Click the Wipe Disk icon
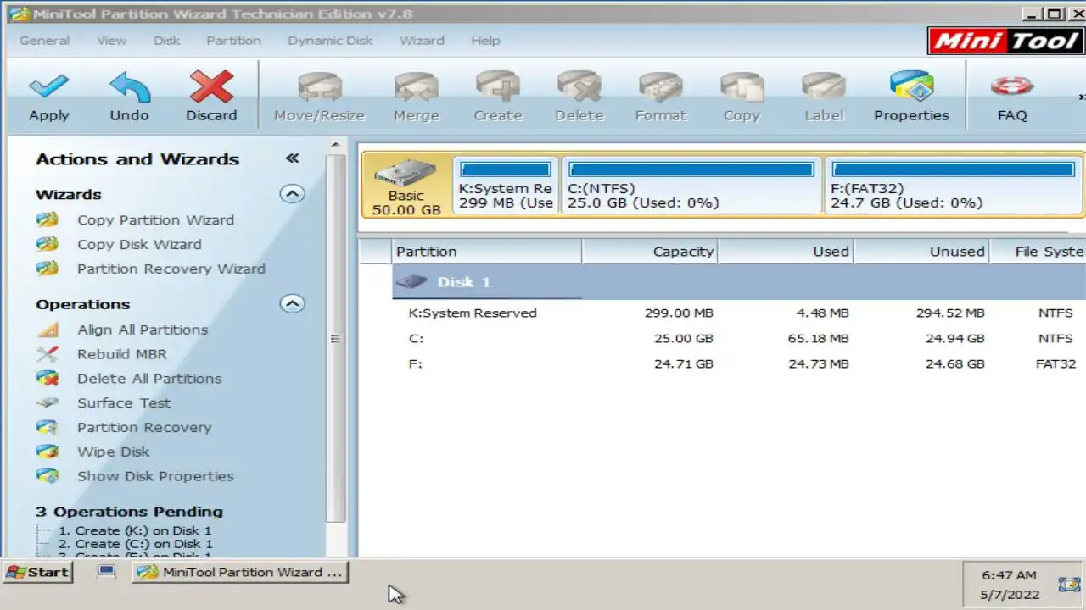 coord(48,452)
